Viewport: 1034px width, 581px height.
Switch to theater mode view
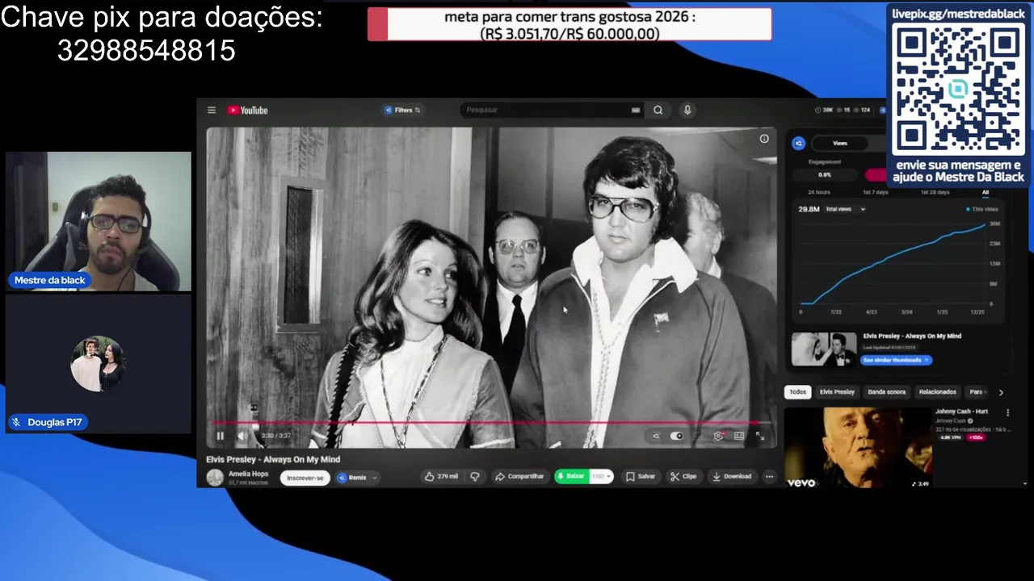click(x=738, y=436)
